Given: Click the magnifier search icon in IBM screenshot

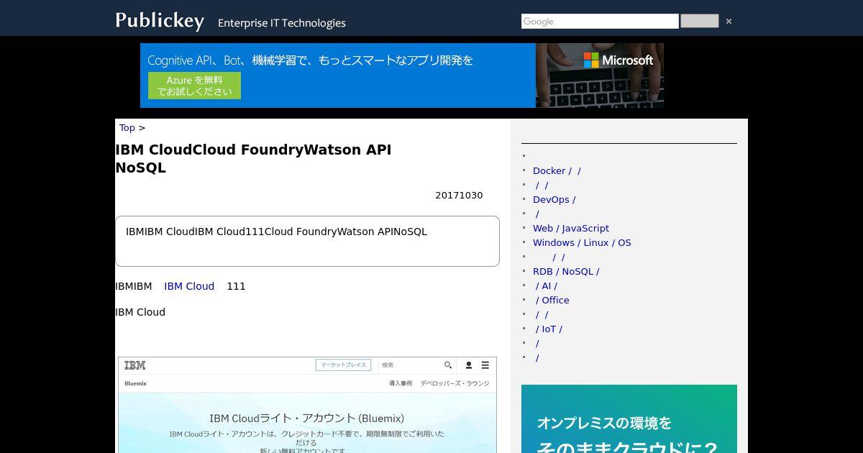Looking at the screenshot, I should pyautogui.click(x=448, y=365).
